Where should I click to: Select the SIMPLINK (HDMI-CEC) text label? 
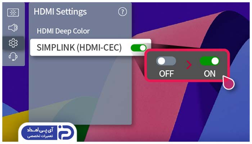pos(79,48)
